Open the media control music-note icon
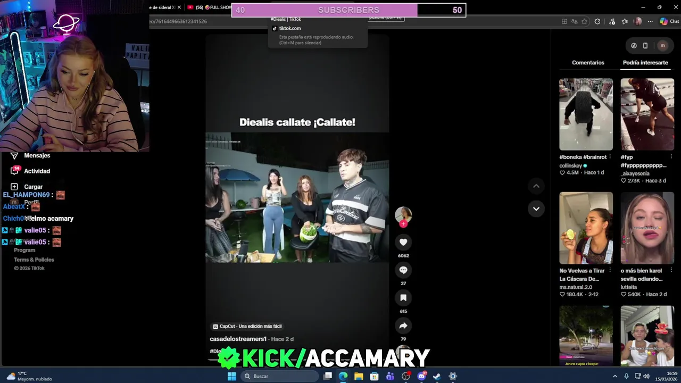Image resolution: width=681 pixels, height=383 pixels. (612, 21)
